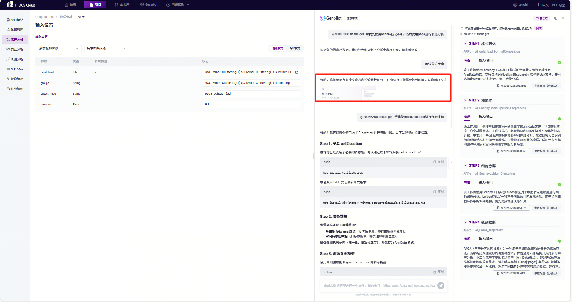
Task: Click the DCS Cloud logo
Action: click(x=20, y=5)
